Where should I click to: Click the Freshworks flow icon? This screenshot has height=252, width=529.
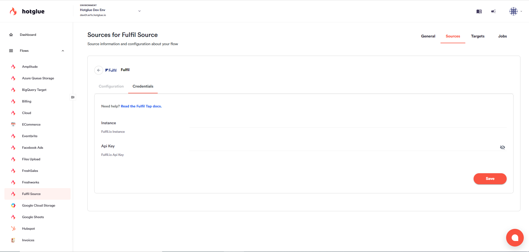point(13,182)
